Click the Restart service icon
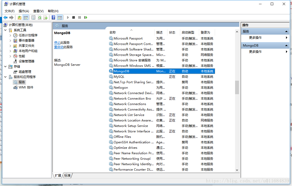 coord(86,17)
